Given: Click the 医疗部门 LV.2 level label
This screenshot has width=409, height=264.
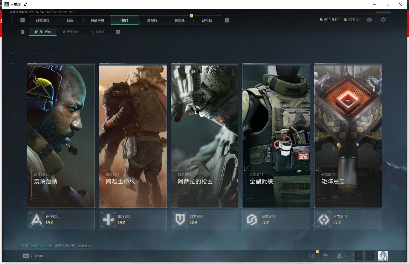Looking at the screenshot, I should tap(121, 222).
